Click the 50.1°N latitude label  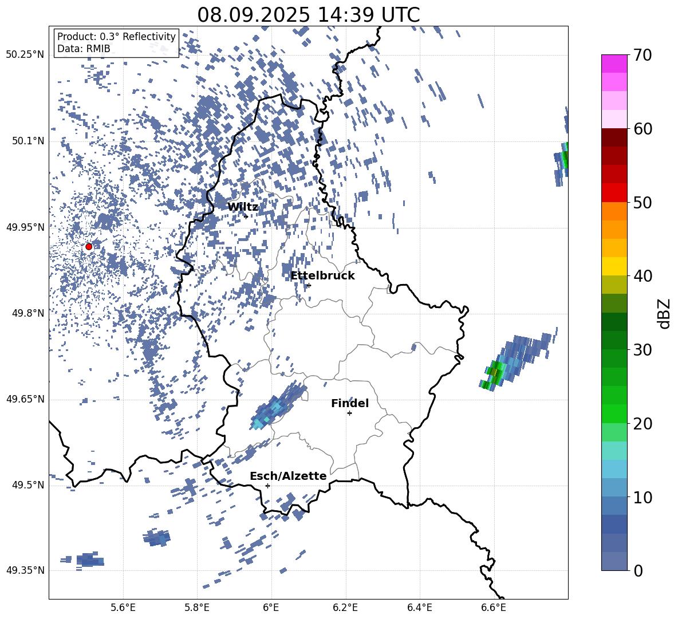coord(27,141)
